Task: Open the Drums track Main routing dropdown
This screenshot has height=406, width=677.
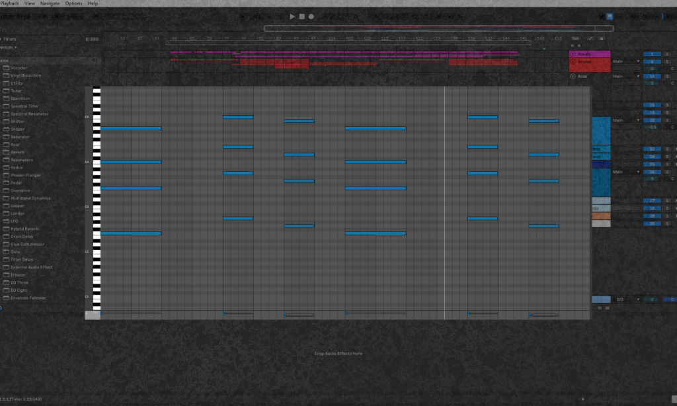Action: 625,61
